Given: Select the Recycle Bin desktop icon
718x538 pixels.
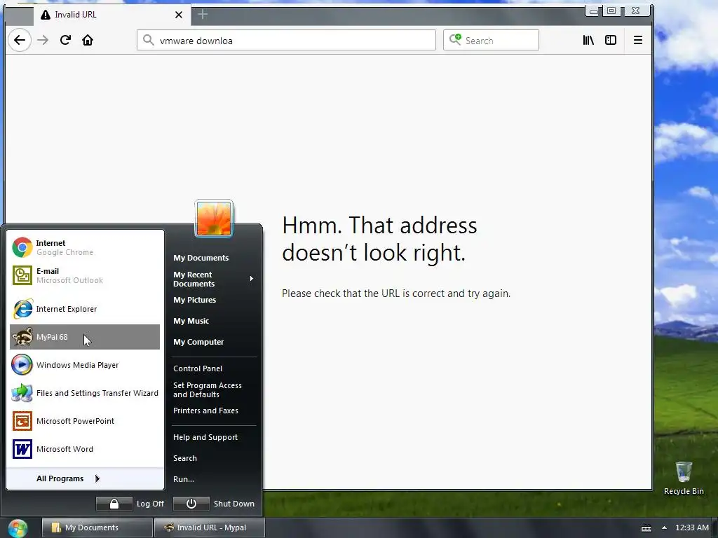Looking at the screenshot, I should [684, 478].
